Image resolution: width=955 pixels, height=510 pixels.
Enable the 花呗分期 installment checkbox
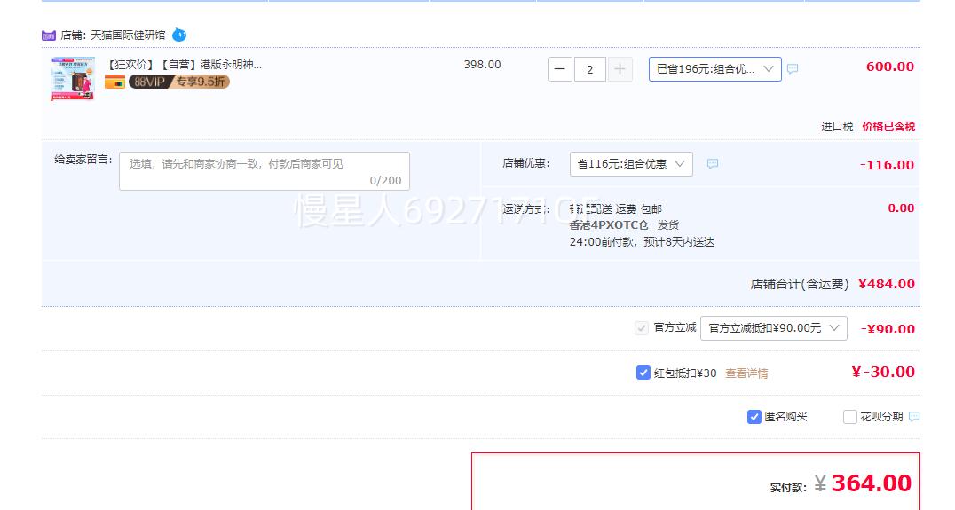tap(850, 417)
